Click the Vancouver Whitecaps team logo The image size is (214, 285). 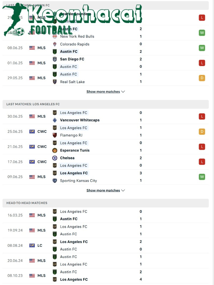(55, 120)
